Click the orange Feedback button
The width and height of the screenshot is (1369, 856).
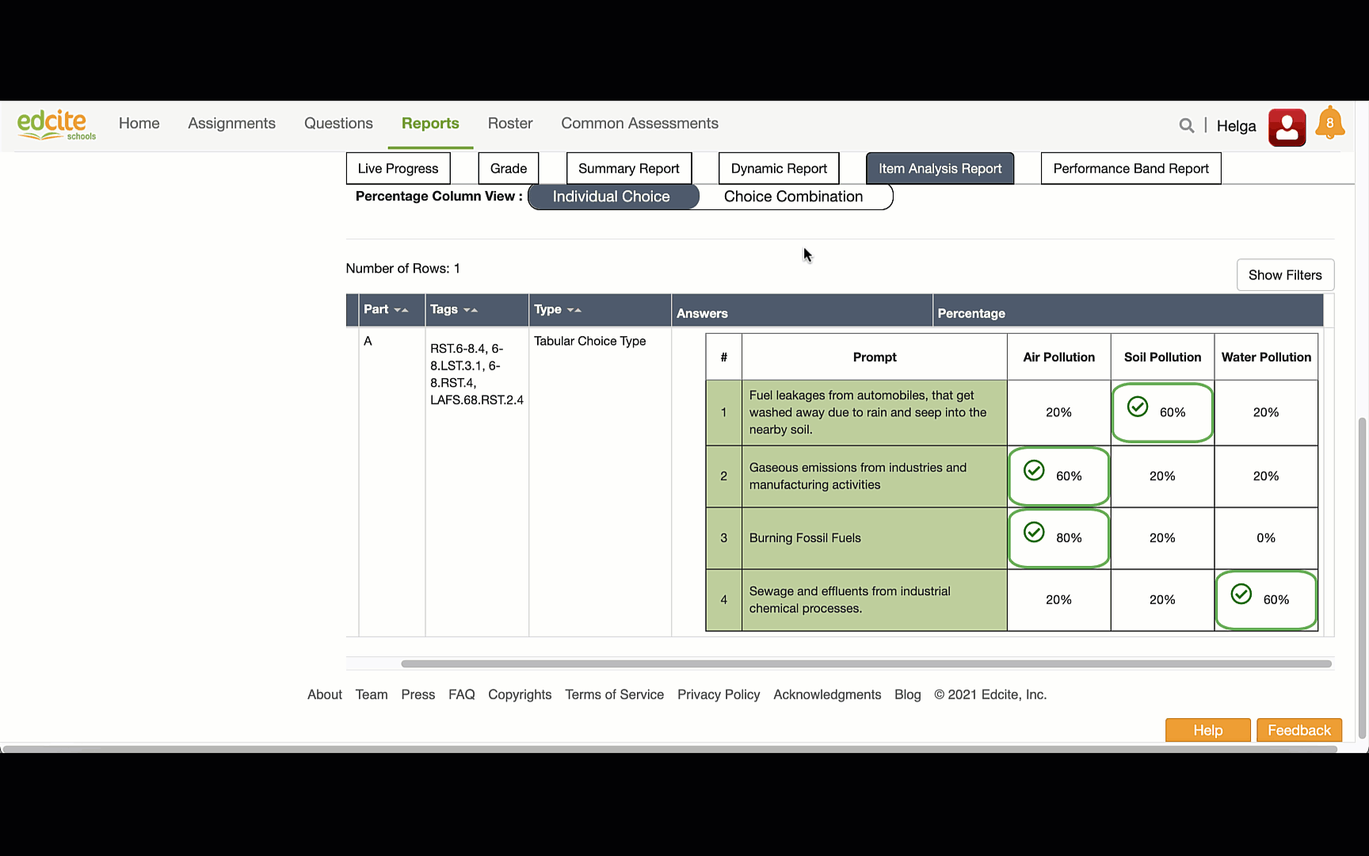click(x=1299, y=730)
